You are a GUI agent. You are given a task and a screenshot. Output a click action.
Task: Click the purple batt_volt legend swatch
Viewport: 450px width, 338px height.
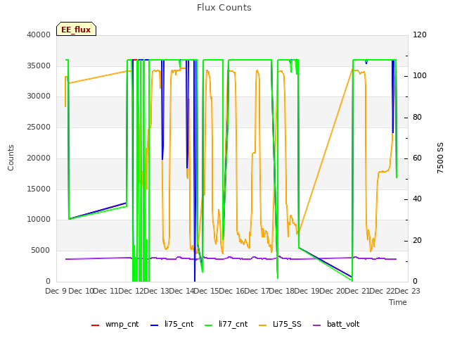coord(316,325)
